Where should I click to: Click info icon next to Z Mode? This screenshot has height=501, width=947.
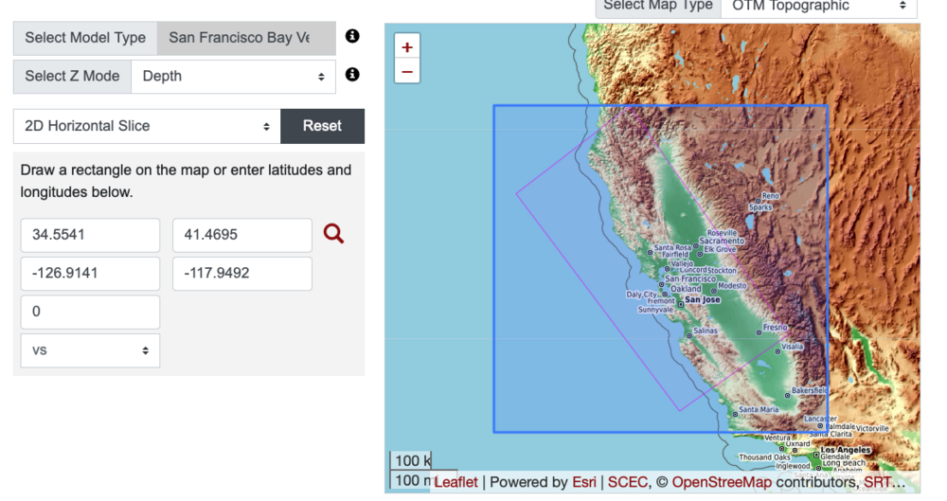pyautogui.click(x=352, y=75)
